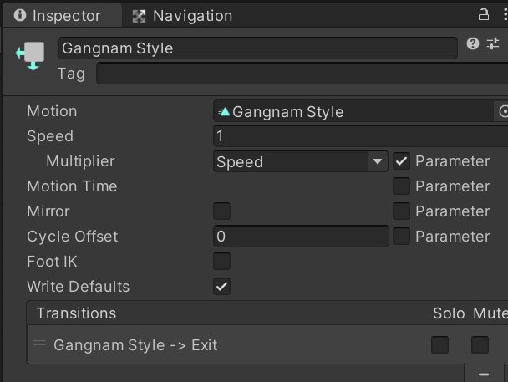Screen dimensions: 508x382
Task: Click into the Tag input field
Action: [302, 74]
